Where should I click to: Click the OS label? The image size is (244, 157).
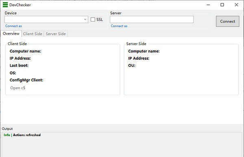[13, 73]
